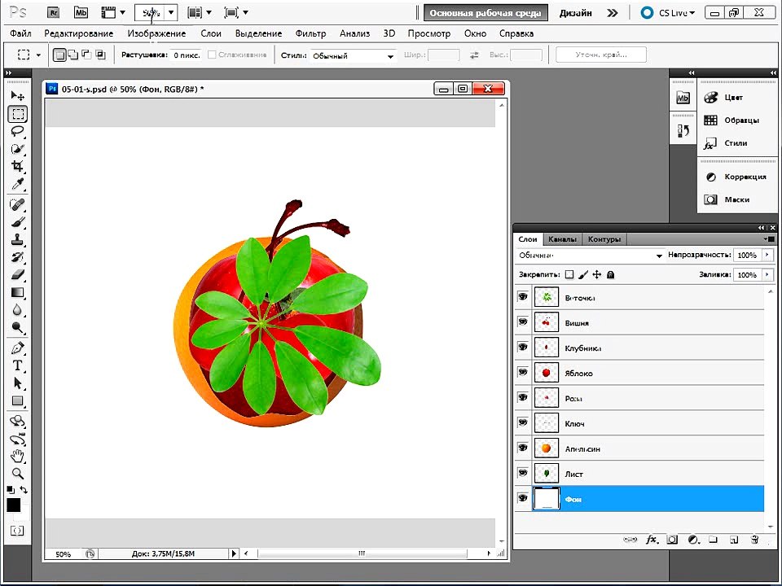Toggle the Сглаживание checkbox
Image resolution: width=782 pixels, height=586 pixels.
click(212, 55)
